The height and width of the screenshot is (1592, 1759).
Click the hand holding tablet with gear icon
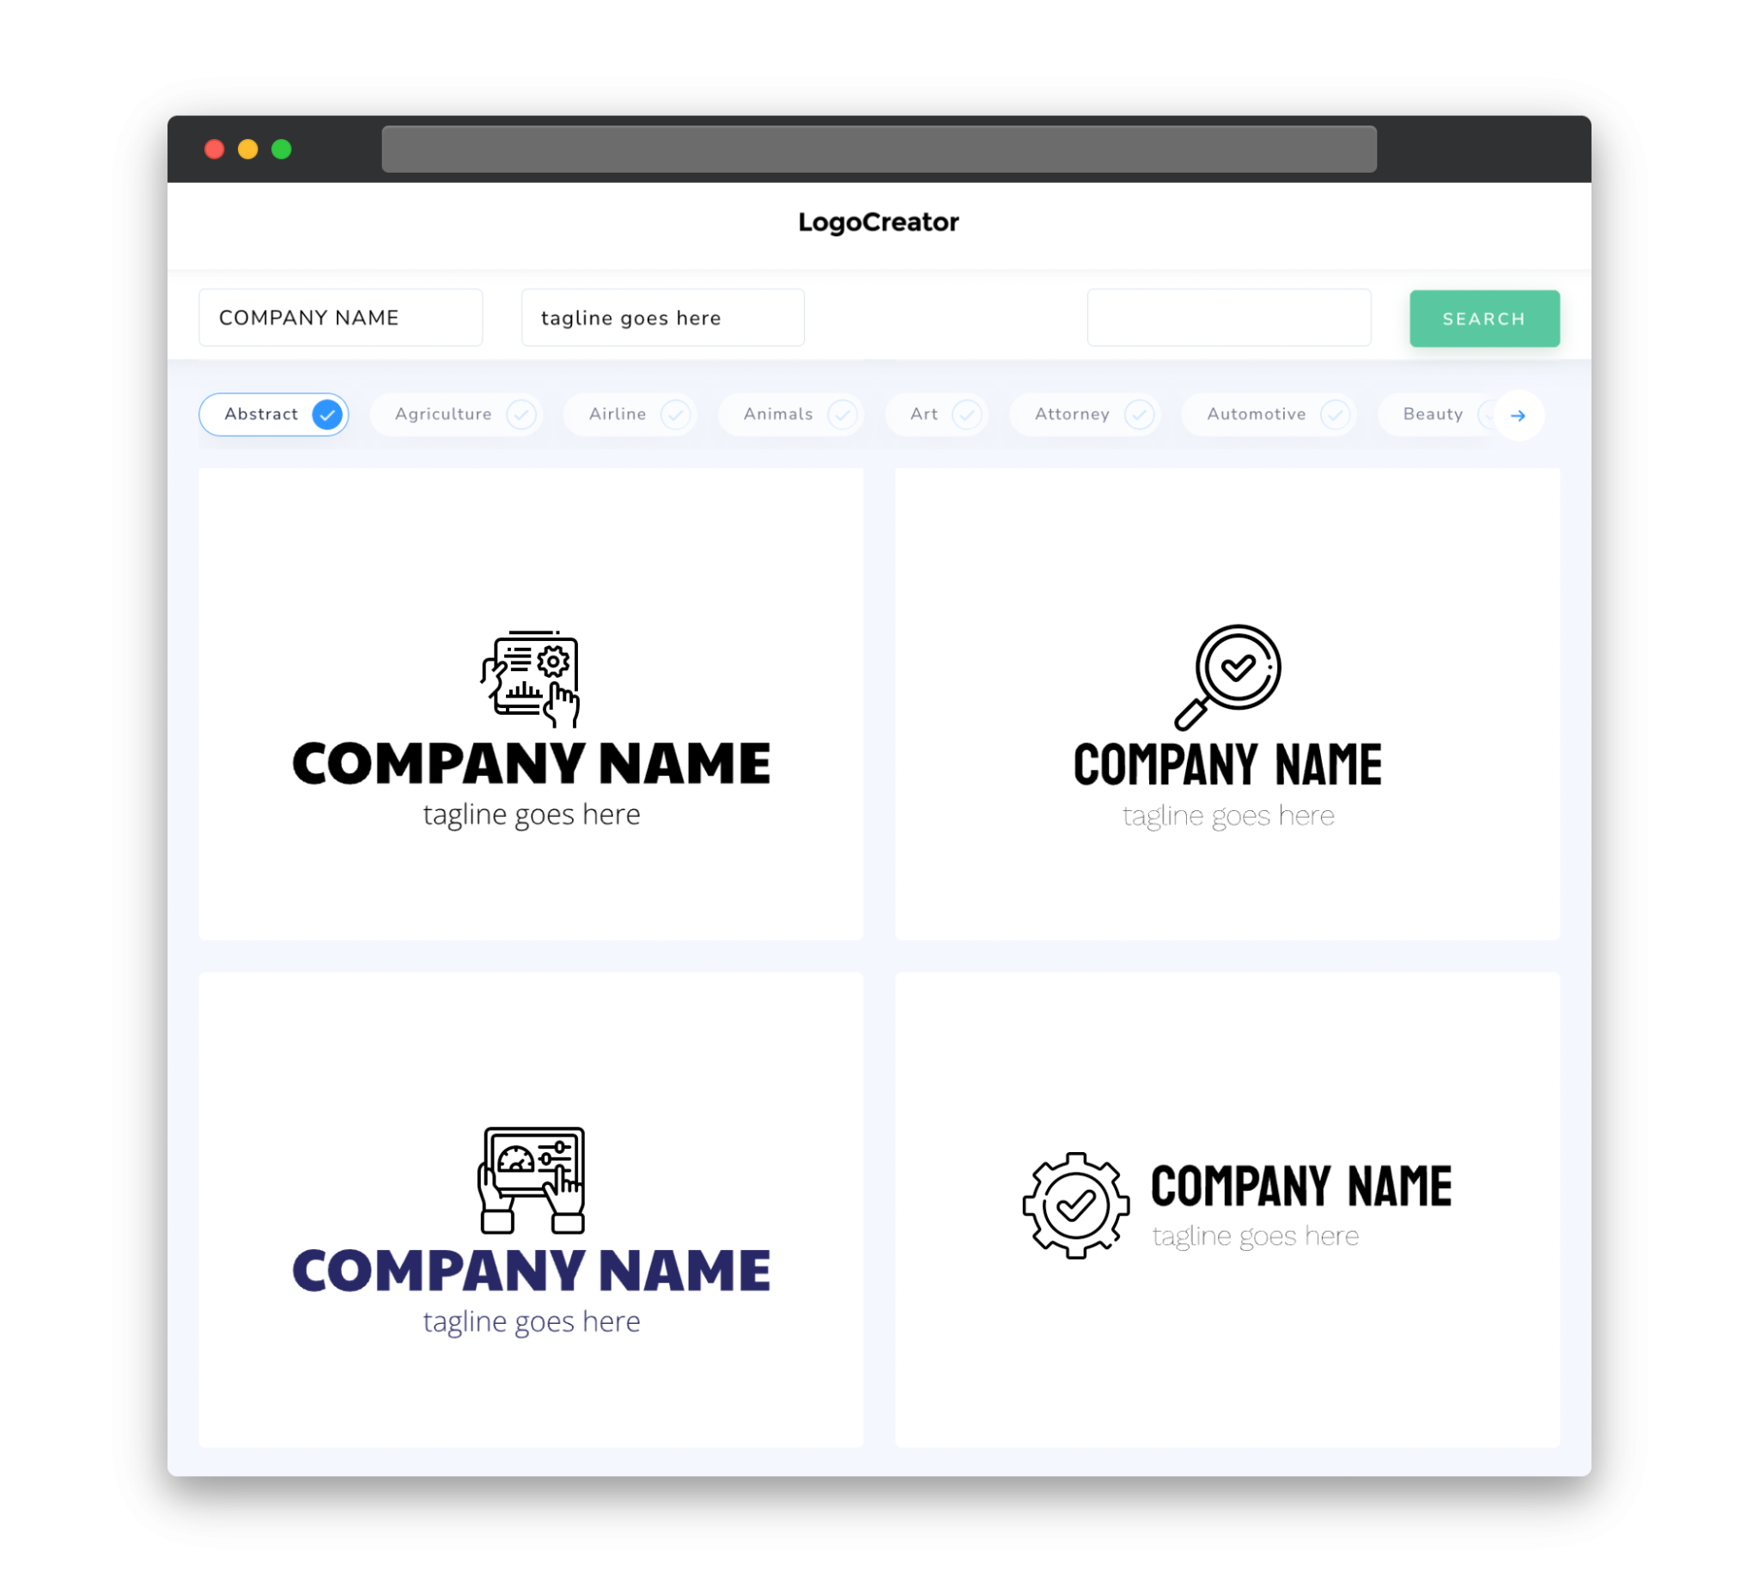532,685
